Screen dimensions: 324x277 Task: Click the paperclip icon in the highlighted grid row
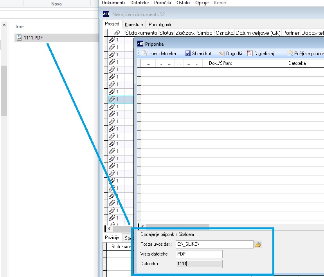point(112,99)
